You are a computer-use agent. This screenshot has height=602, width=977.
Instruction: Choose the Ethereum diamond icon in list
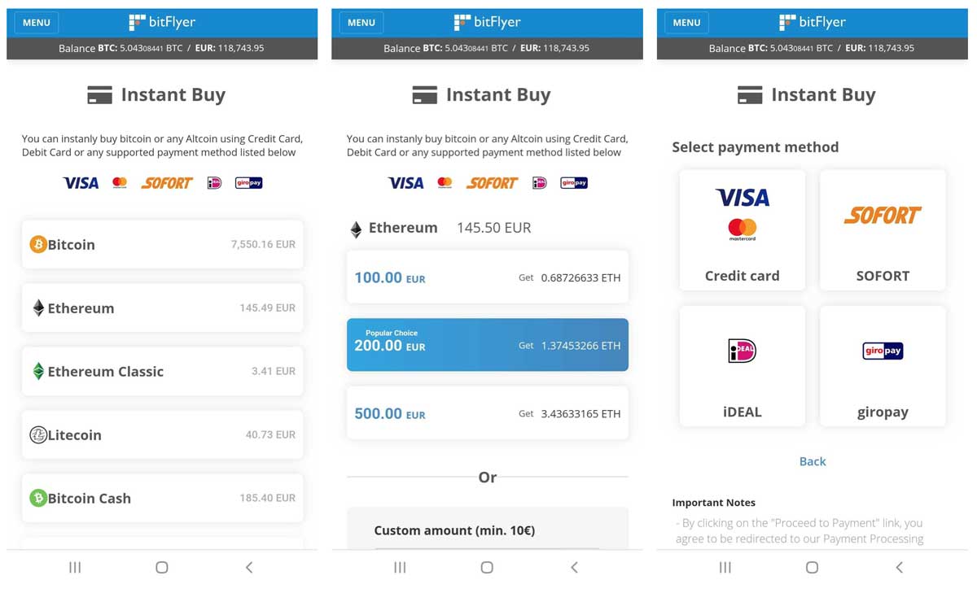pyautogui.click(x=38, y=308)
